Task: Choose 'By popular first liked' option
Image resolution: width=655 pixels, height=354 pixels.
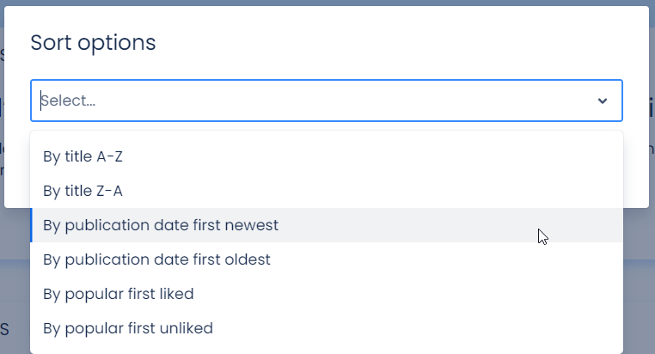Action: pyautogui.click(x=119, y=294)
